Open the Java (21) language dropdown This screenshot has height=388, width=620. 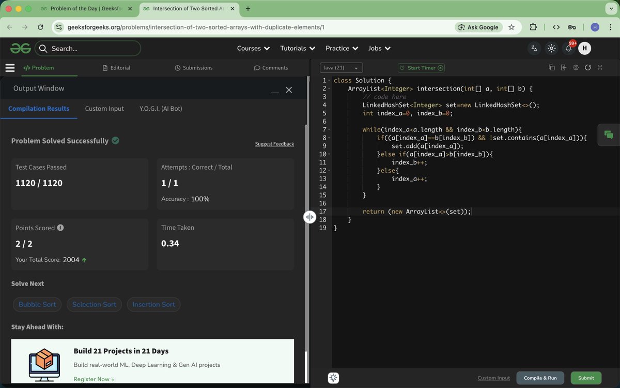(x=342, y=68)
